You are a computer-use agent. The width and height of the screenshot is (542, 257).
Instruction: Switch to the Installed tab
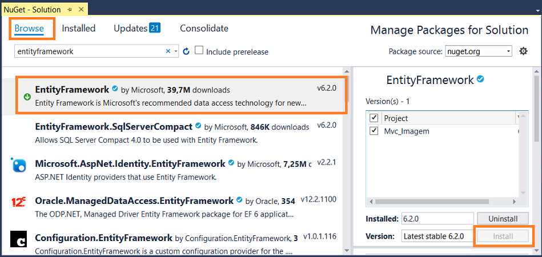(78, 29)
